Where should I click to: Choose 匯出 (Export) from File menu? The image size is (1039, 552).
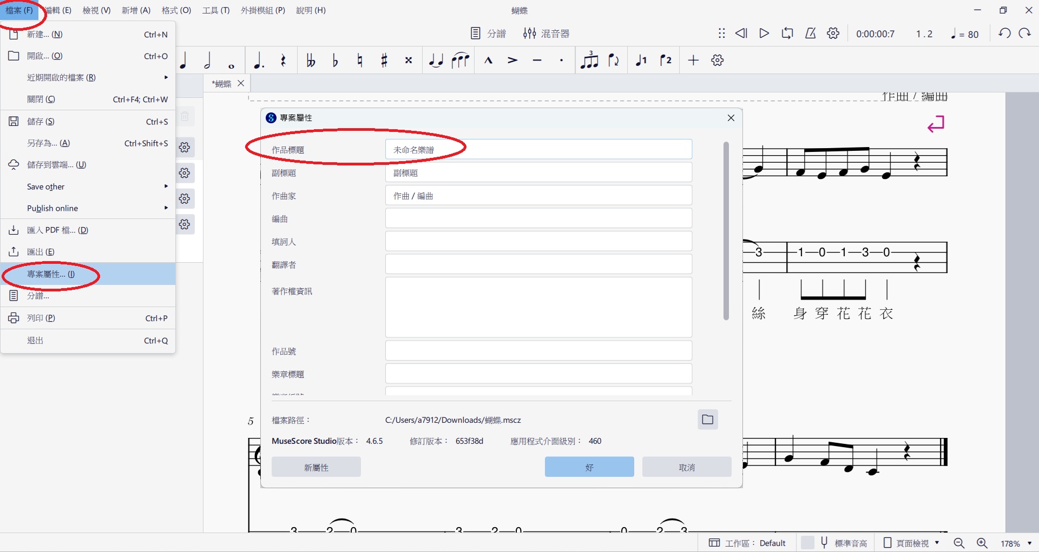[41, 252]
